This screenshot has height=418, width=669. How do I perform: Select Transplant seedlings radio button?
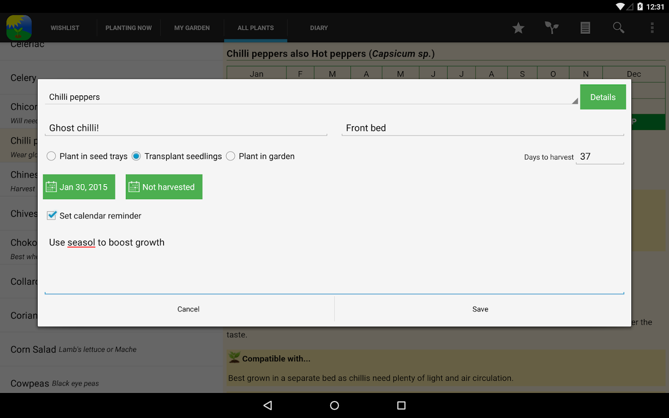(x=177, y=157)
